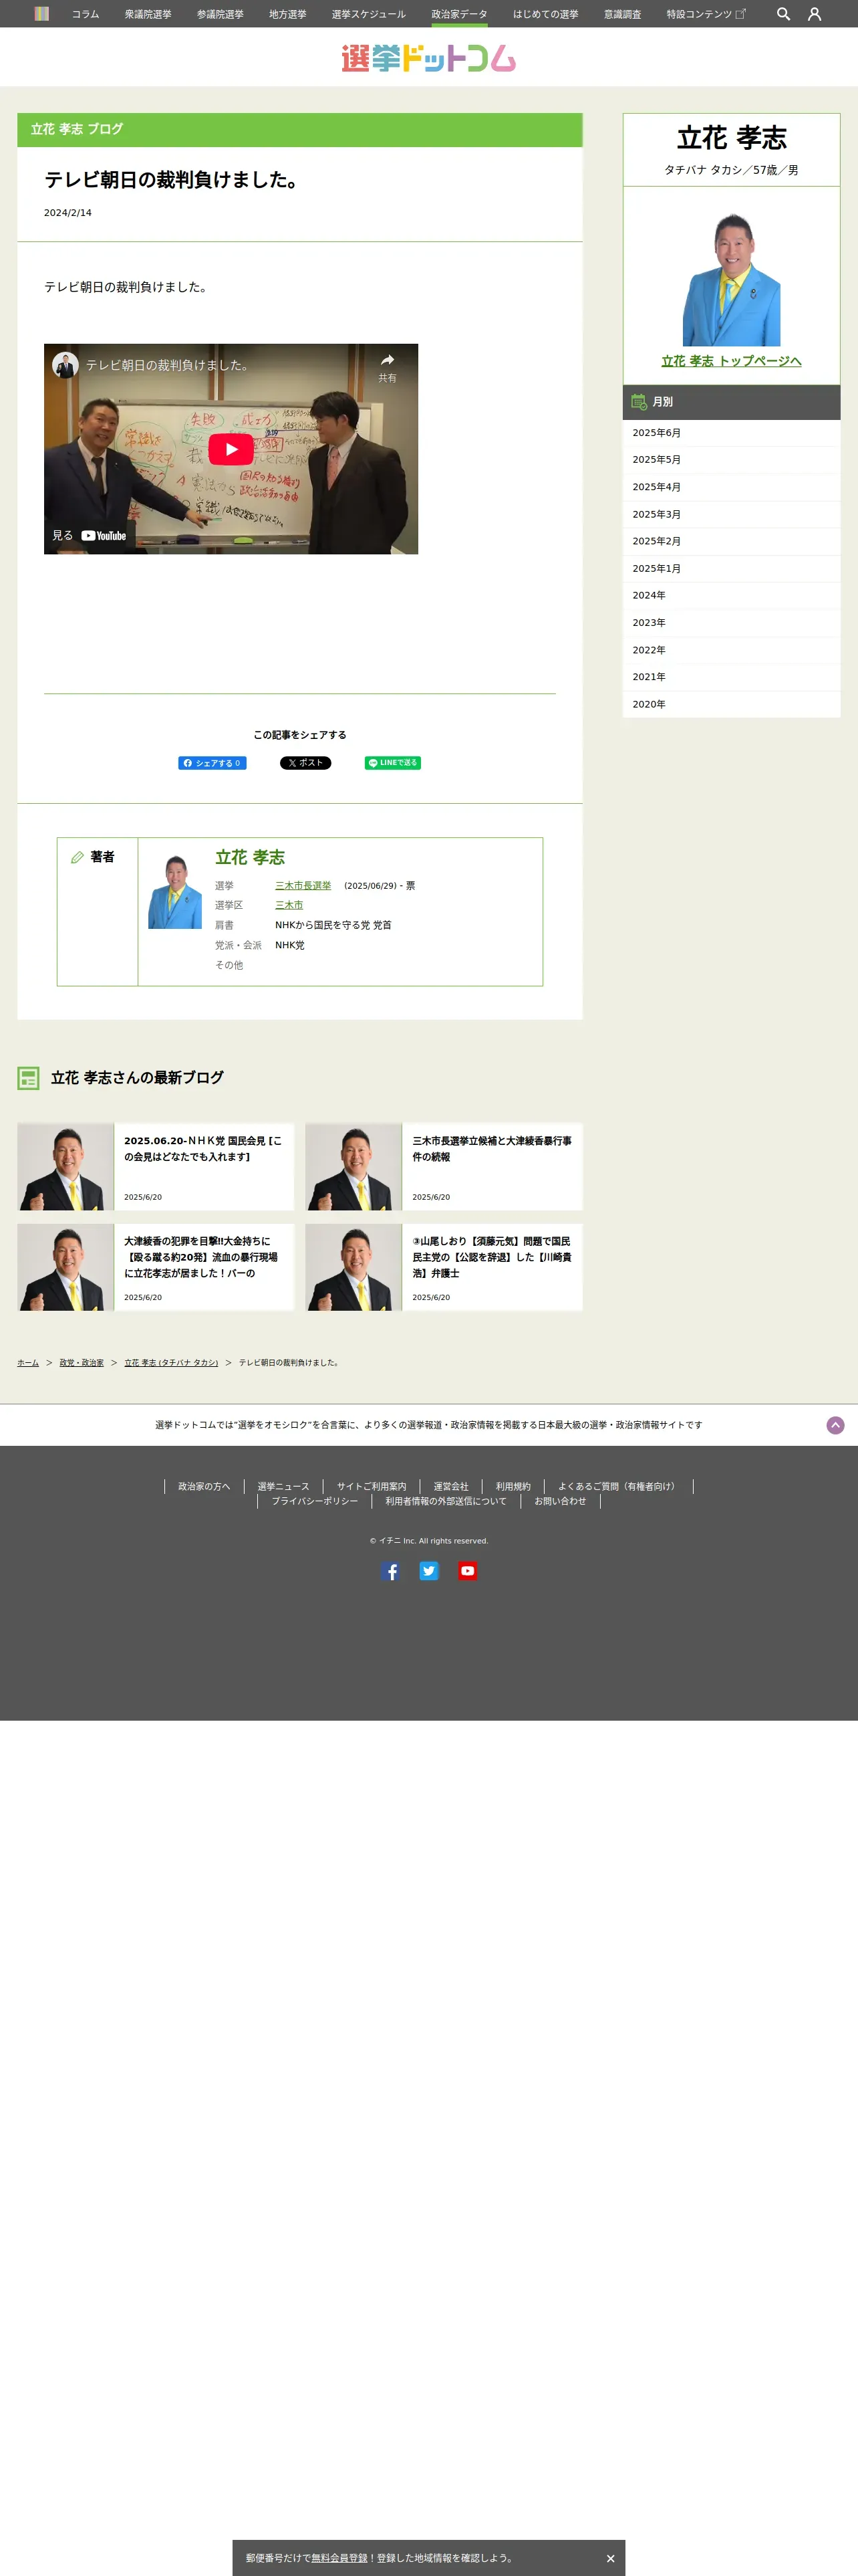The width and height of the screenshot is (858, 2576).
Task: Open footer link サイトご利用案内
Action: pos(372,1487)
